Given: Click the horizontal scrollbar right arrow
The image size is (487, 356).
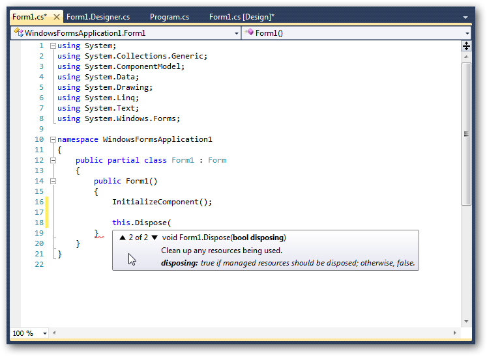Looking at the screenshot, I should point(456,333).
